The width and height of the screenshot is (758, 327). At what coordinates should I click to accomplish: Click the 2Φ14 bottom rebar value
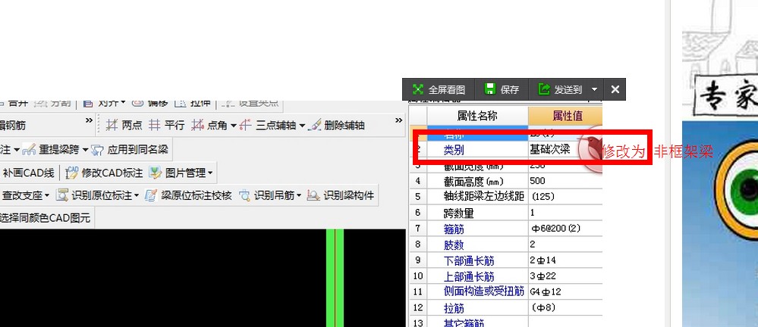(543, 260)
